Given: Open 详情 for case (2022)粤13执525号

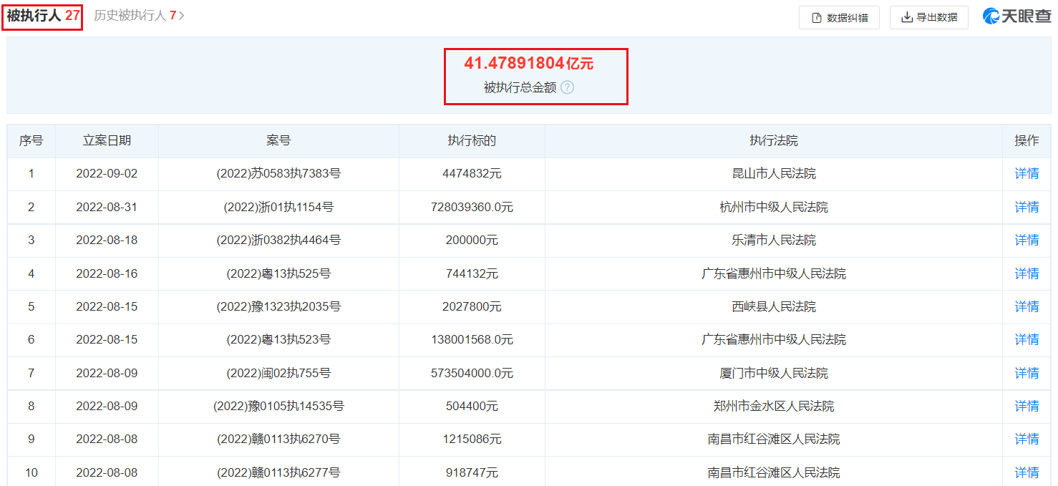Looking at the screenshot, I should 1027,273.
